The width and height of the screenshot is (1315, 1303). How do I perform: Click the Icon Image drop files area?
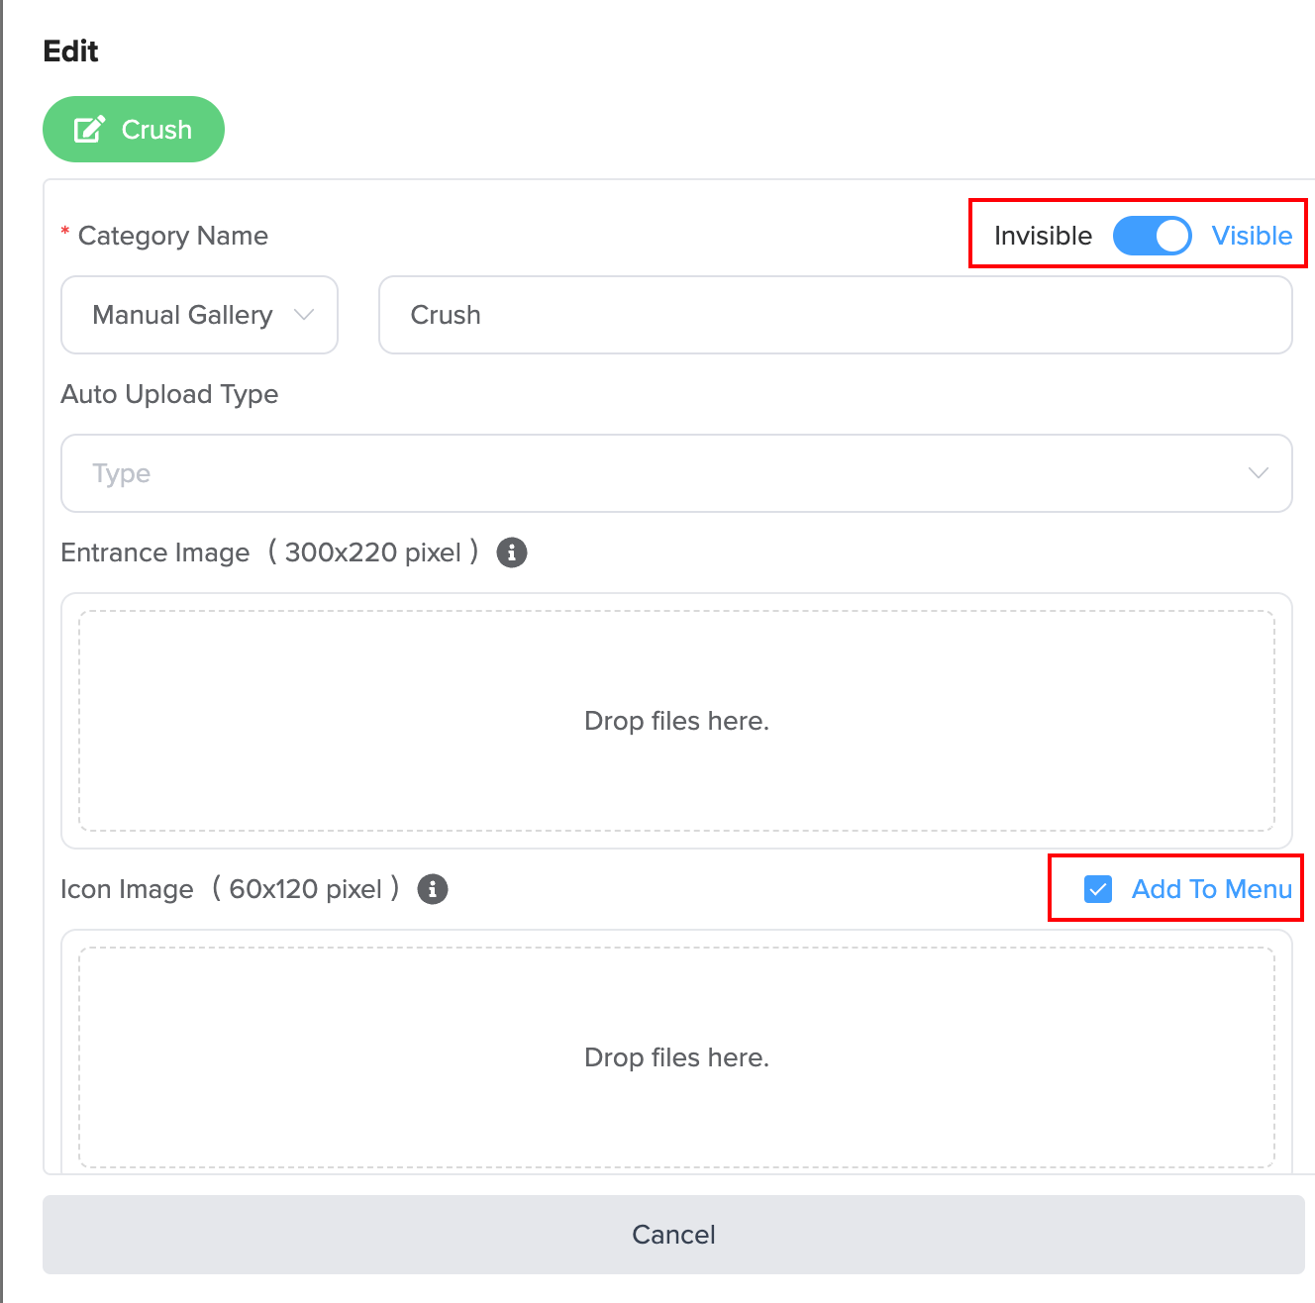[676, 1057]
